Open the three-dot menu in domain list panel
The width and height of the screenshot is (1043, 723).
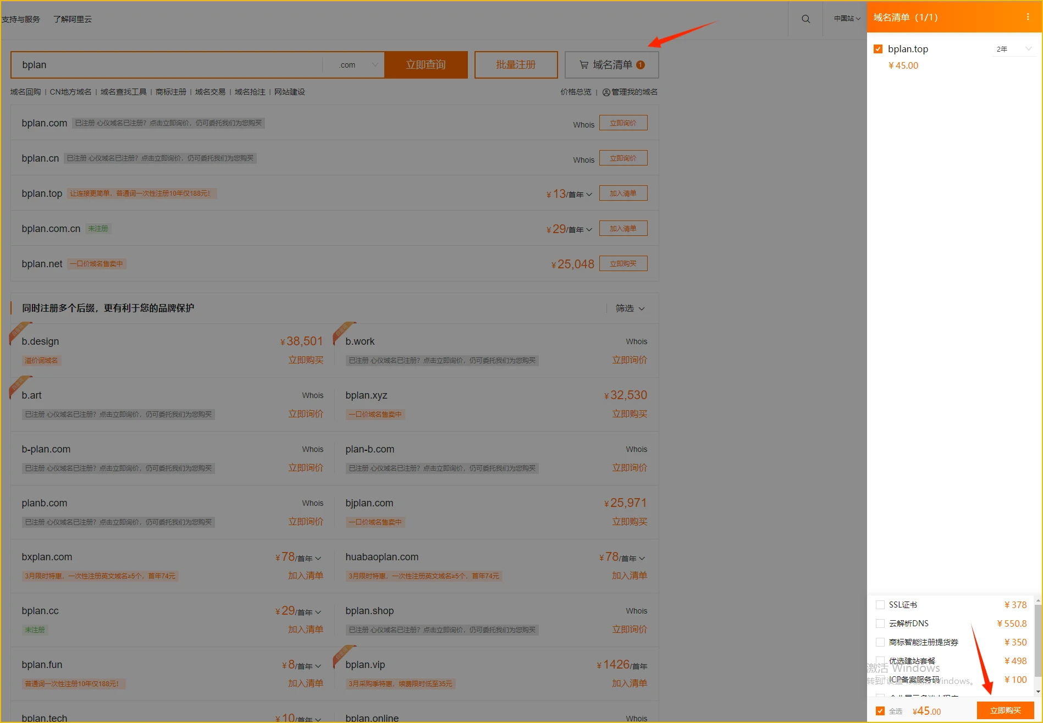(1028, 17)
